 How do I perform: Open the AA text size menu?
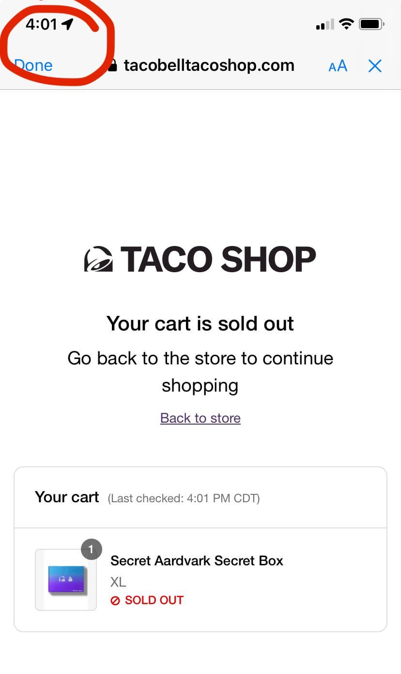pyautogui.click(x=338, y=66)
